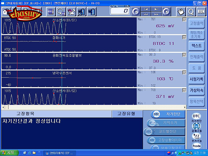Click the Pcode icon
208x156 pixels.
point(196,146)
